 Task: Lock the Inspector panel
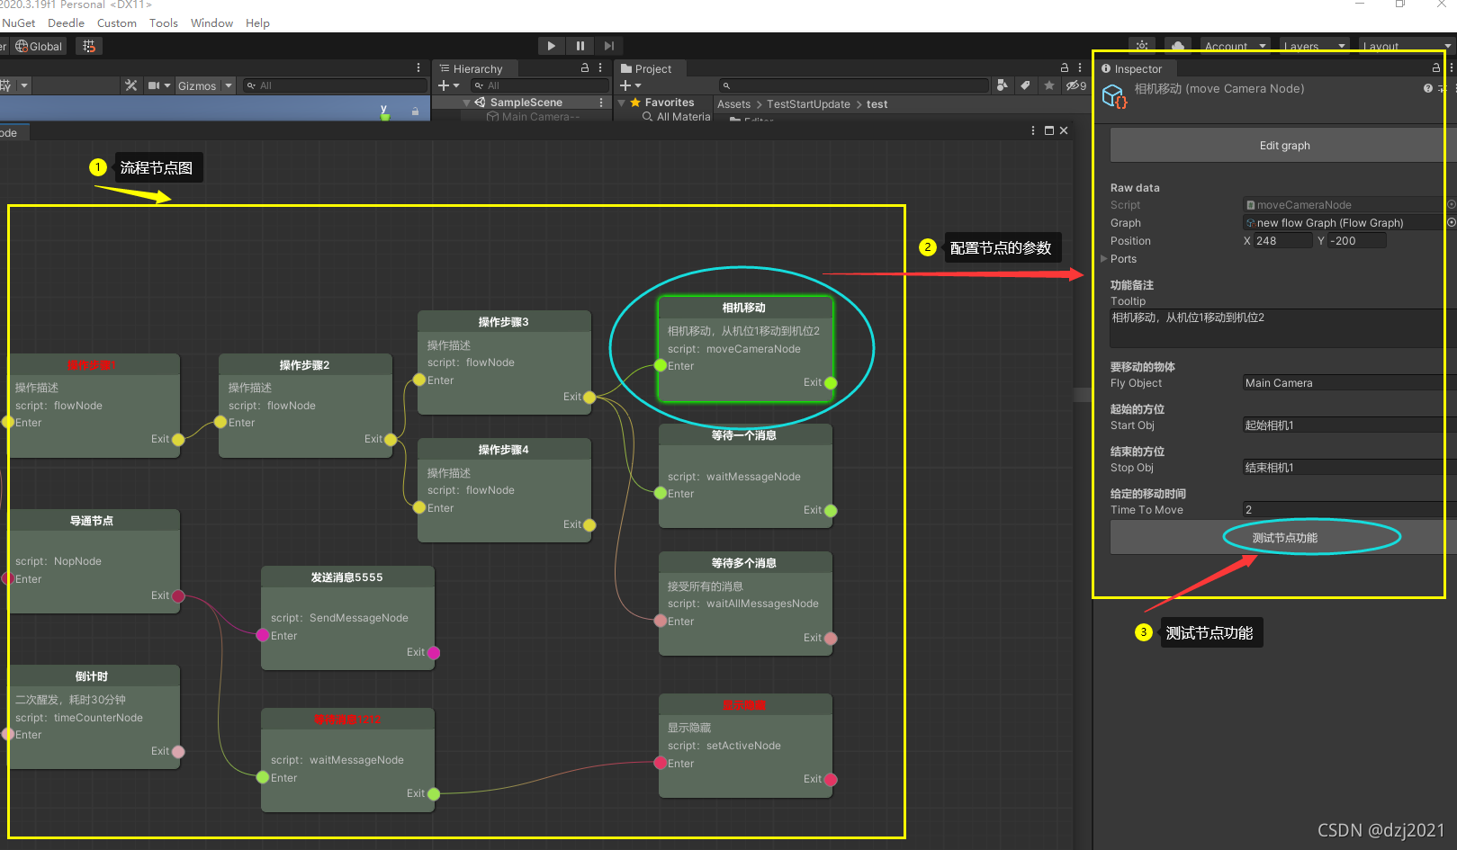(1436, 67)
